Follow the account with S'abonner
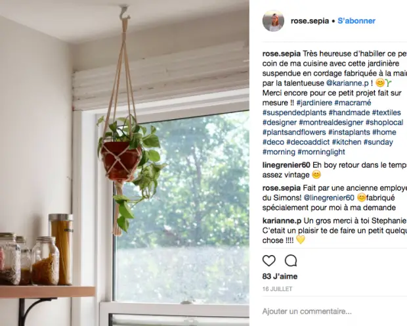 click(356, 21)
